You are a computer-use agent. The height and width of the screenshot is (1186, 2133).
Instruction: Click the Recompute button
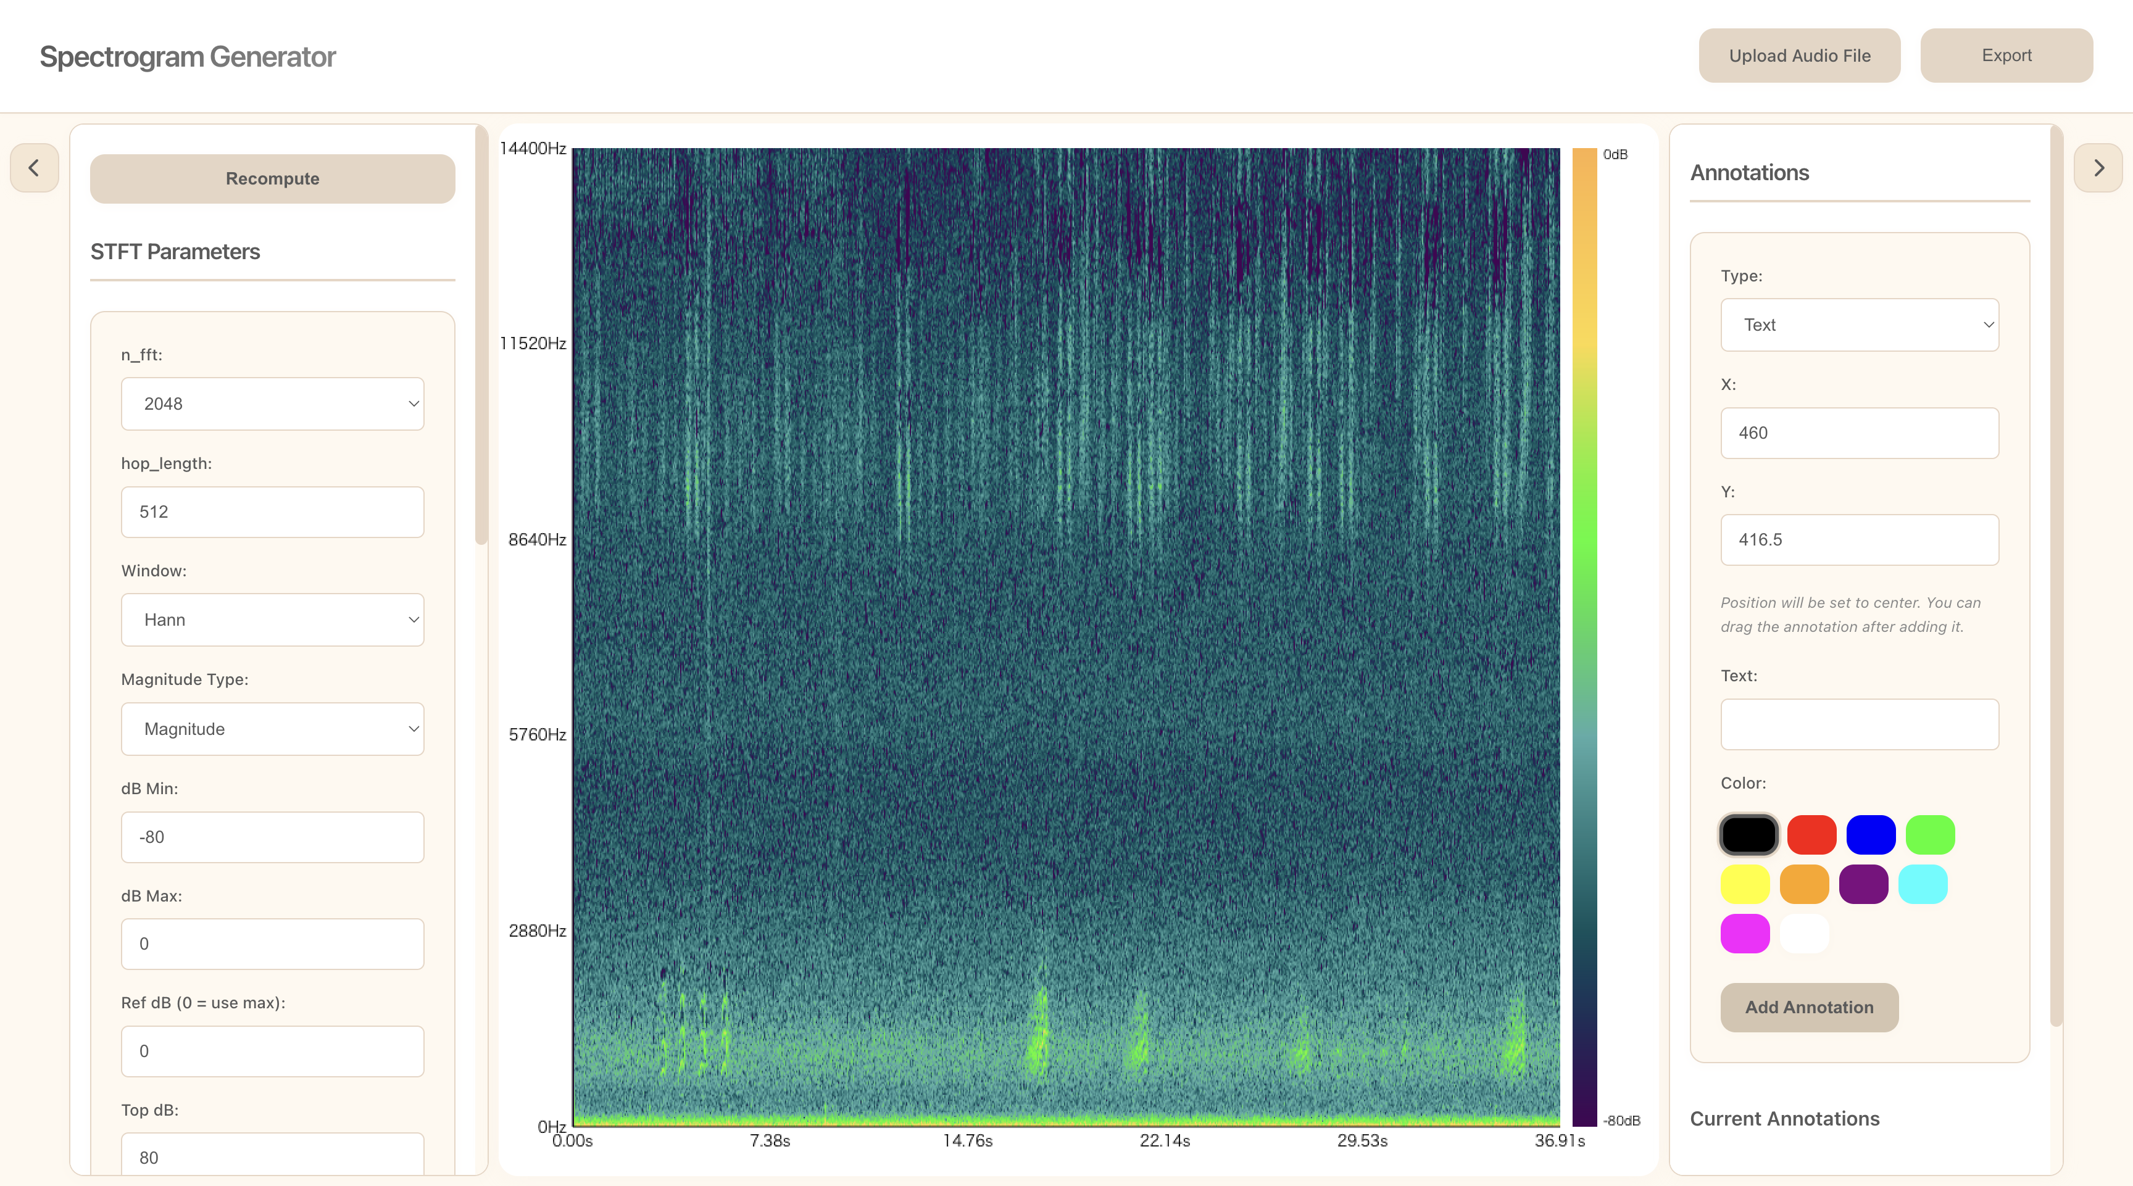tap(272, 178)
